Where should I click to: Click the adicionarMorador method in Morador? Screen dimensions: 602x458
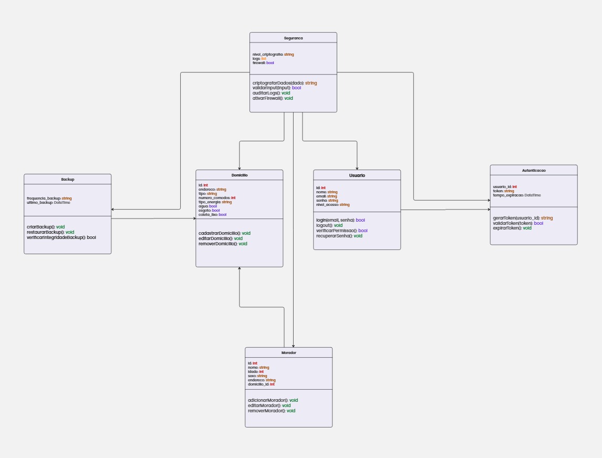point(273,400)
